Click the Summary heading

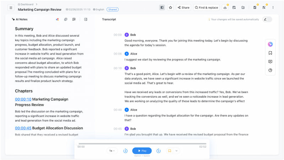[x=24, y=29]
